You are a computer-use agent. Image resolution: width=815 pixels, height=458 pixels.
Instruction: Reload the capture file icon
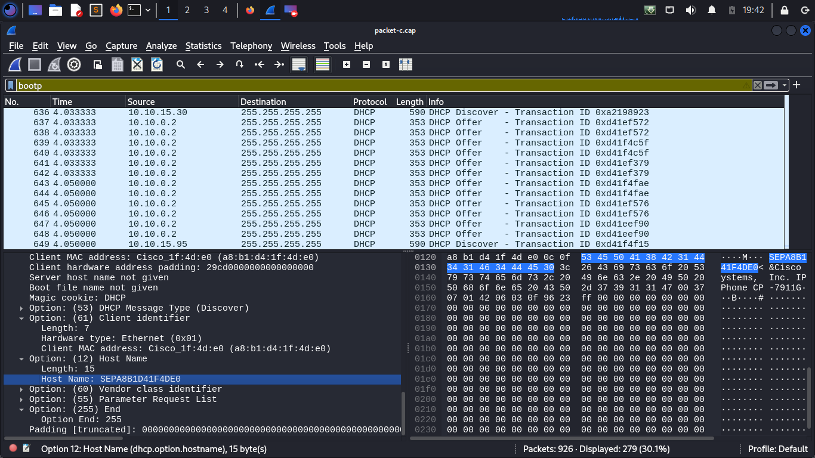pyautogui.click(x=157, y=64)
